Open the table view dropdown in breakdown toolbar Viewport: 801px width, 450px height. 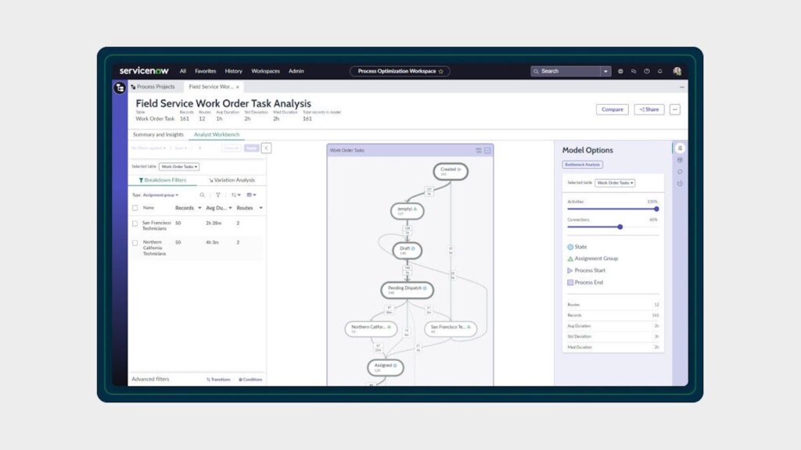pyautogui.click(x=251, y=195)
